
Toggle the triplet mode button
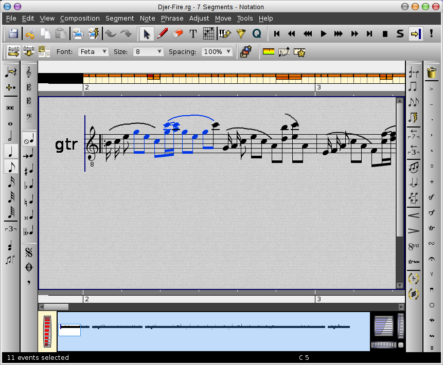pos(11,229)
